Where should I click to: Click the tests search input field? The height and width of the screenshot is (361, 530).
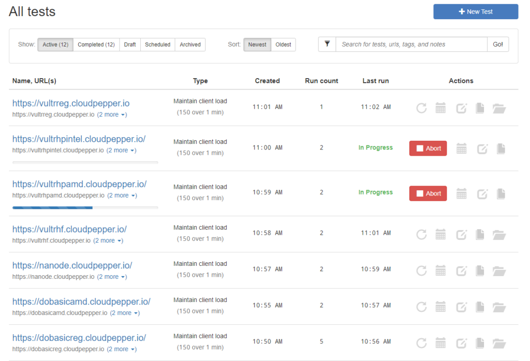(x=411, y=44)
